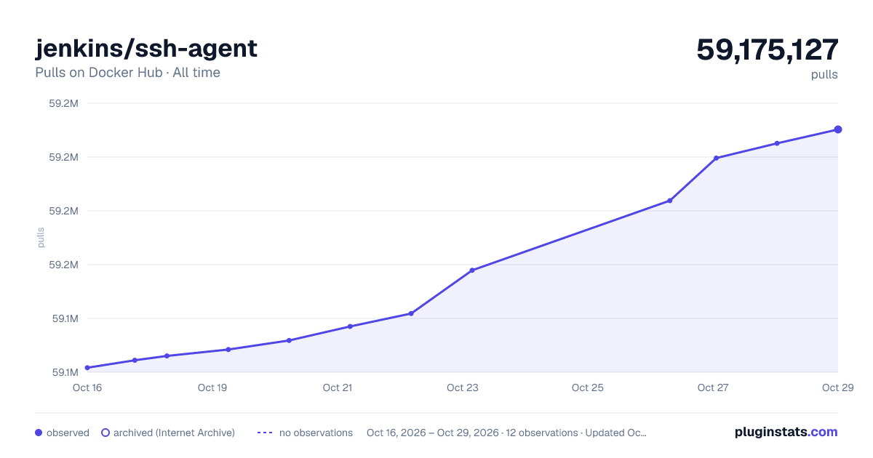Click the 'pulls' label under the total

[824, 75]
